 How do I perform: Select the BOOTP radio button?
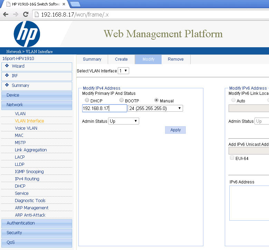tap(122, 100)
